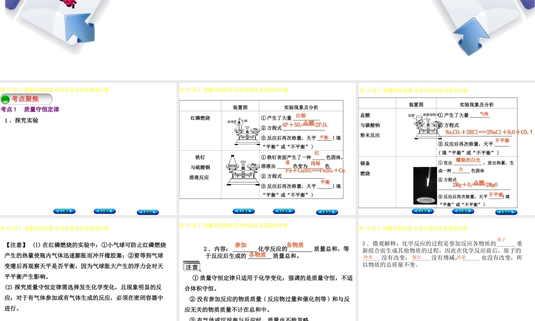This screenshot has width=535, height=321.
Task: Click the red answer 原子 in 微观解释 slide
Action: click(502, 240)
